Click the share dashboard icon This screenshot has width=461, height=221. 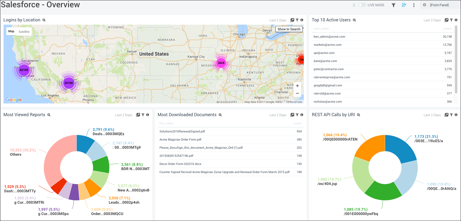point(404,5)
